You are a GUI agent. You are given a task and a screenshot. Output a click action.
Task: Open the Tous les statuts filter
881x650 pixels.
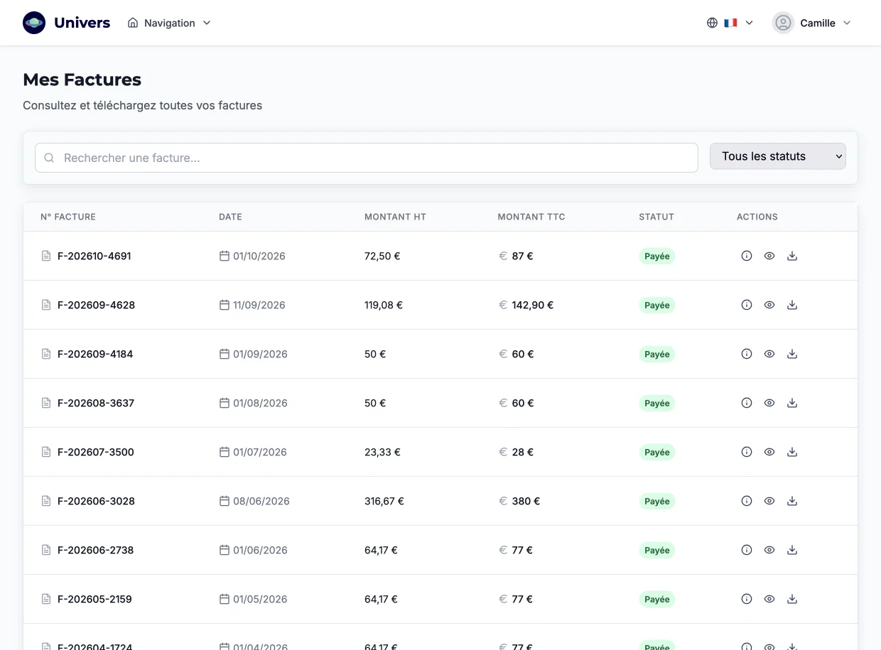tap(778, 156)
